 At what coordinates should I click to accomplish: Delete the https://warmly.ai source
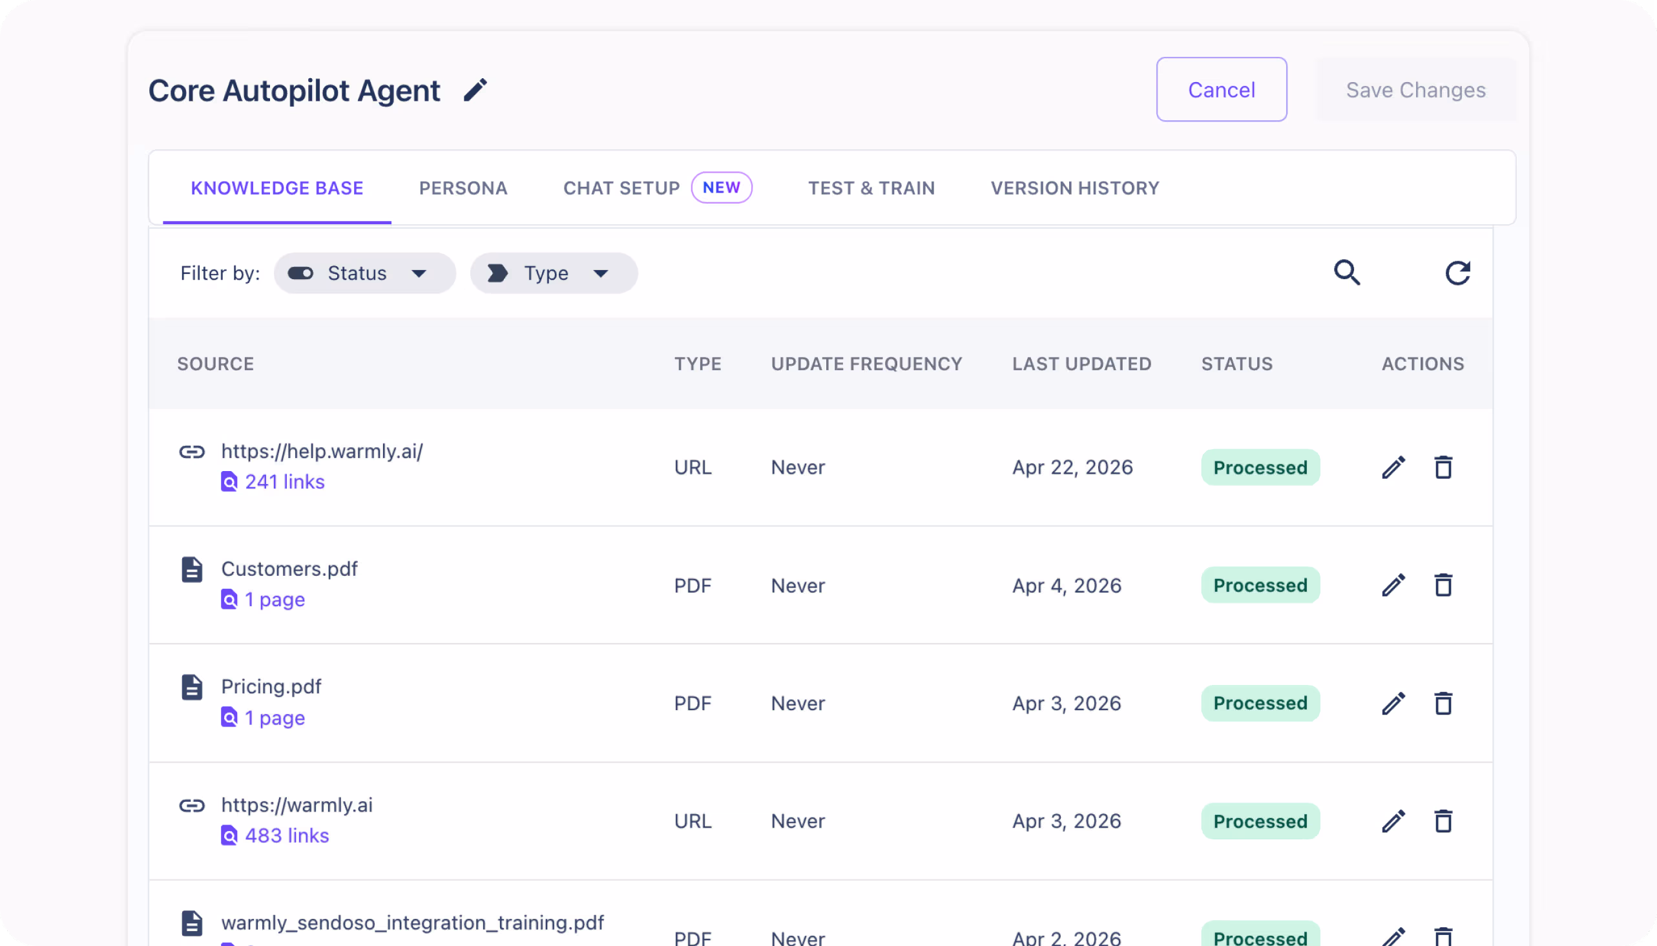tap(1443, 821)
